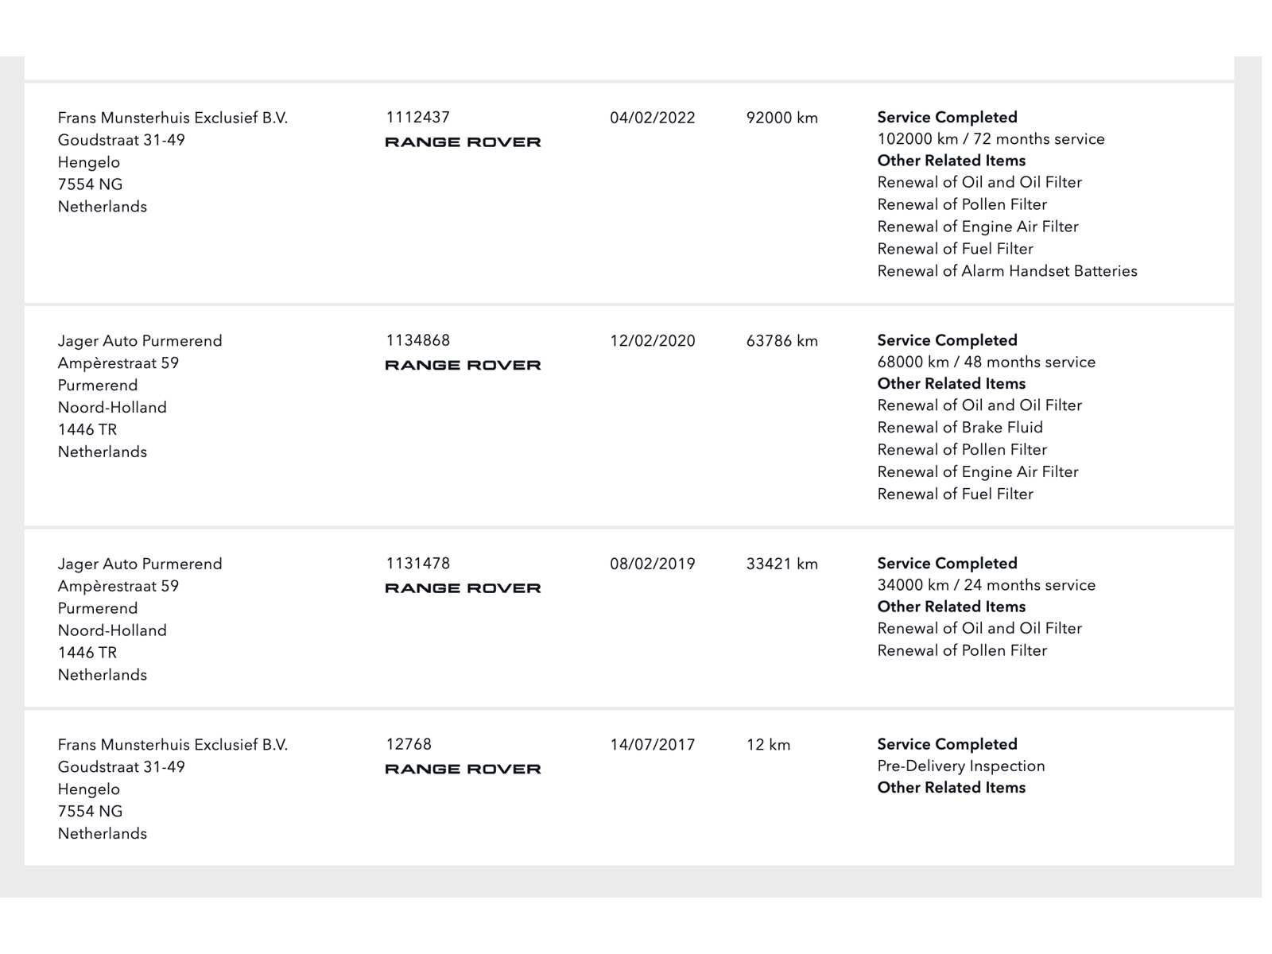
Task: Click the Renewal of Brake Fluid item
Action: coord(960,428)
